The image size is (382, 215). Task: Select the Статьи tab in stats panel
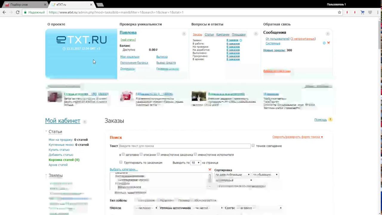tap(209, 35)
